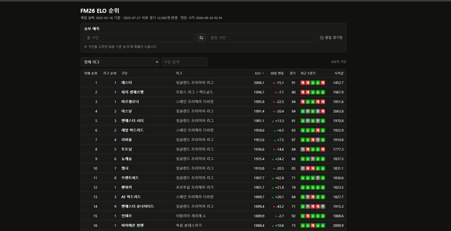
Task: Select the 리버풀 team name
Action: (x=126, y=140)
